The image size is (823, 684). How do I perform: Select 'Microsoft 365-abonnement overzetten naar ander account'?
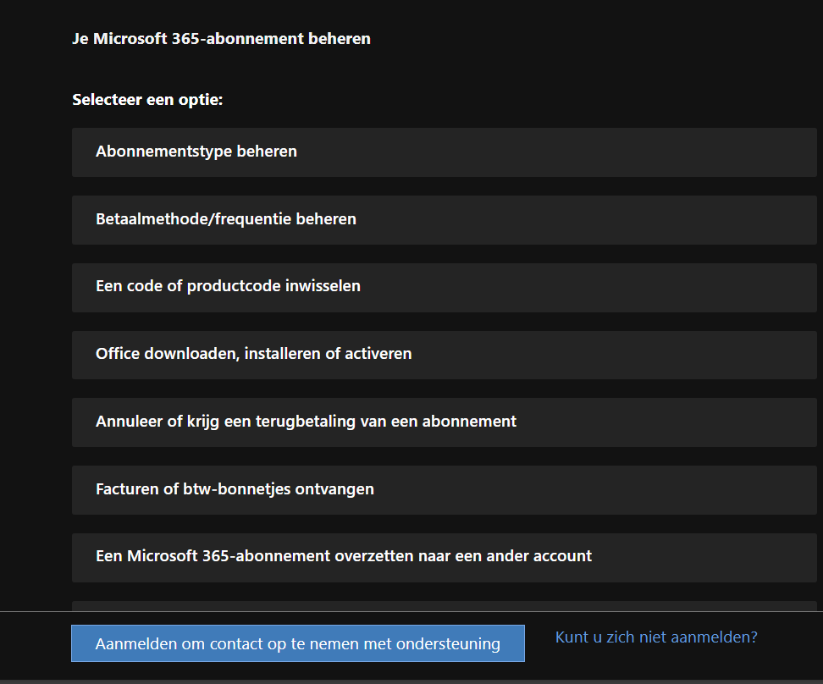444,558
